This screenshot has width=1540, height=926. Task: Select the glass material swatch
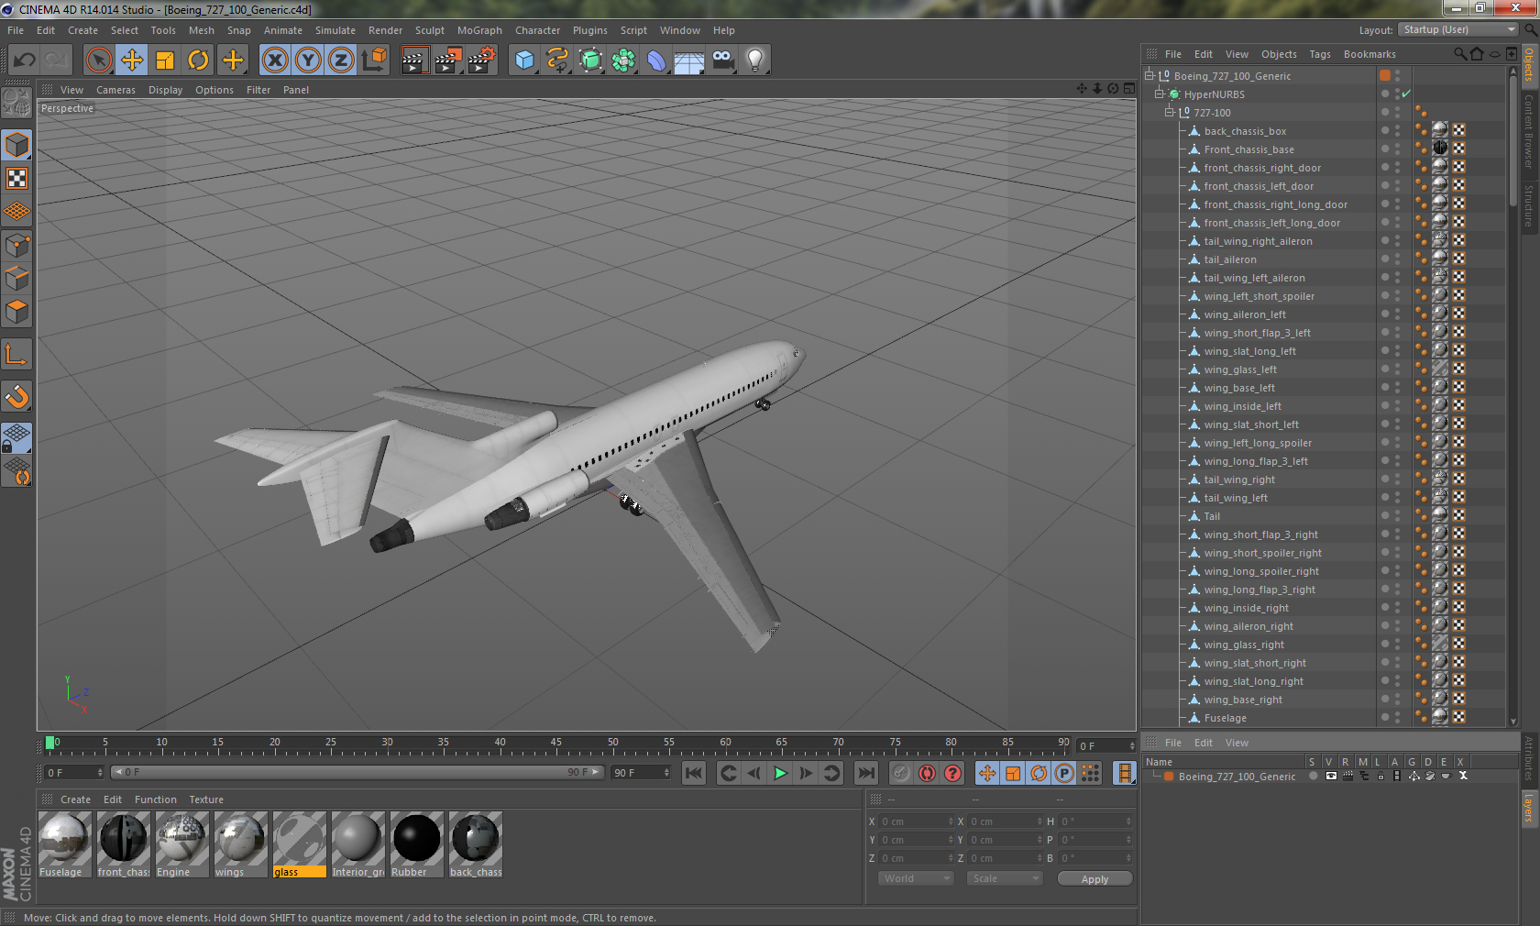[299, 844]
